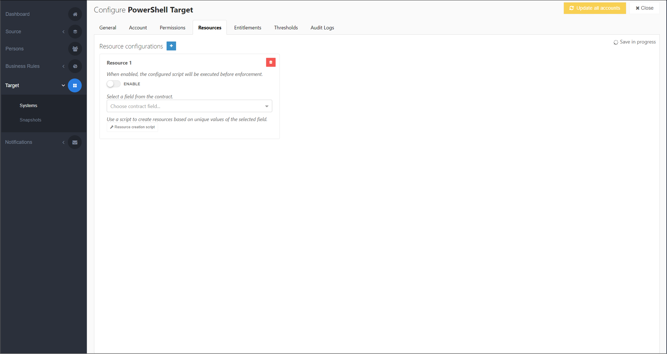Image resolution: width=667 pixels, height=354 pixels.
Task: Click the Target sidebar label
Action: point(12,85)
